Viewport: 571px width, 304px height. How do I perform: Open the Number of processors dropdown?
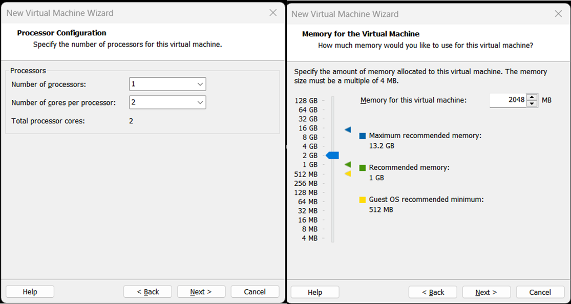167,84
